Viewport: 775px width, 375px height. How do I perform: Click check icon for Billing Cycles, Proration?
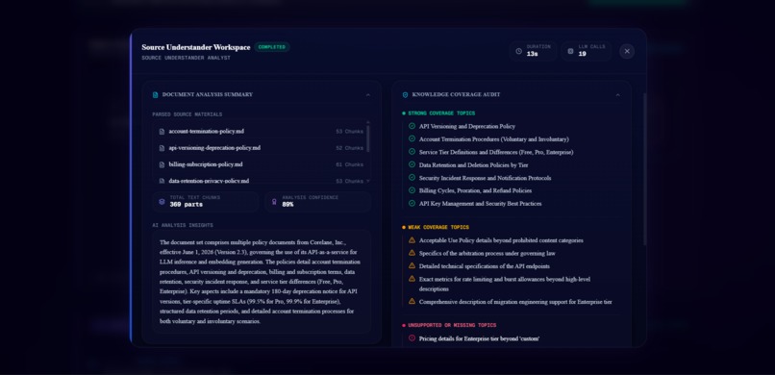412,190
